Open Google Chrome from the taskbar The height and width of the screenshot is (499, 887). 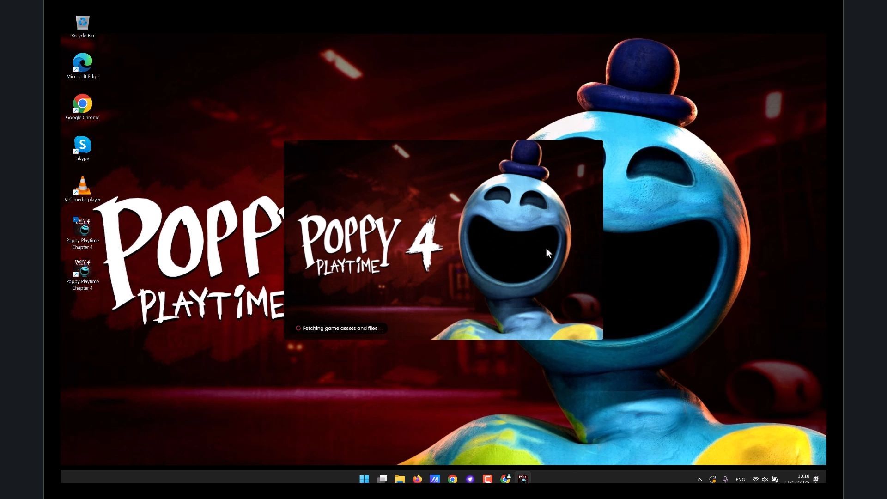(x=452, y=479)
